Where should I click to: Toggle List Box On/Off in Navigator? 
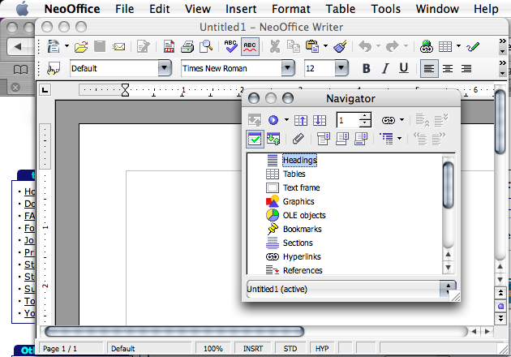255,139
